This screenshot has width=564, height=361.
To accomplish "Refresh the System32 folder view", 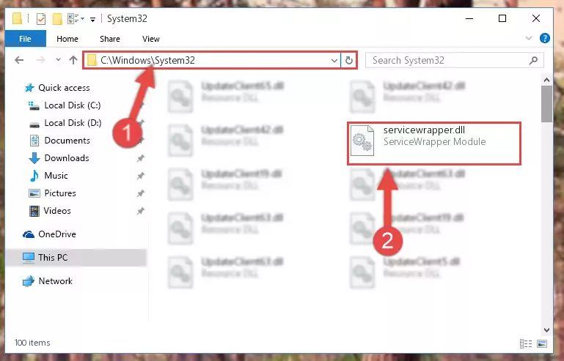I will [x=348, y=60].
